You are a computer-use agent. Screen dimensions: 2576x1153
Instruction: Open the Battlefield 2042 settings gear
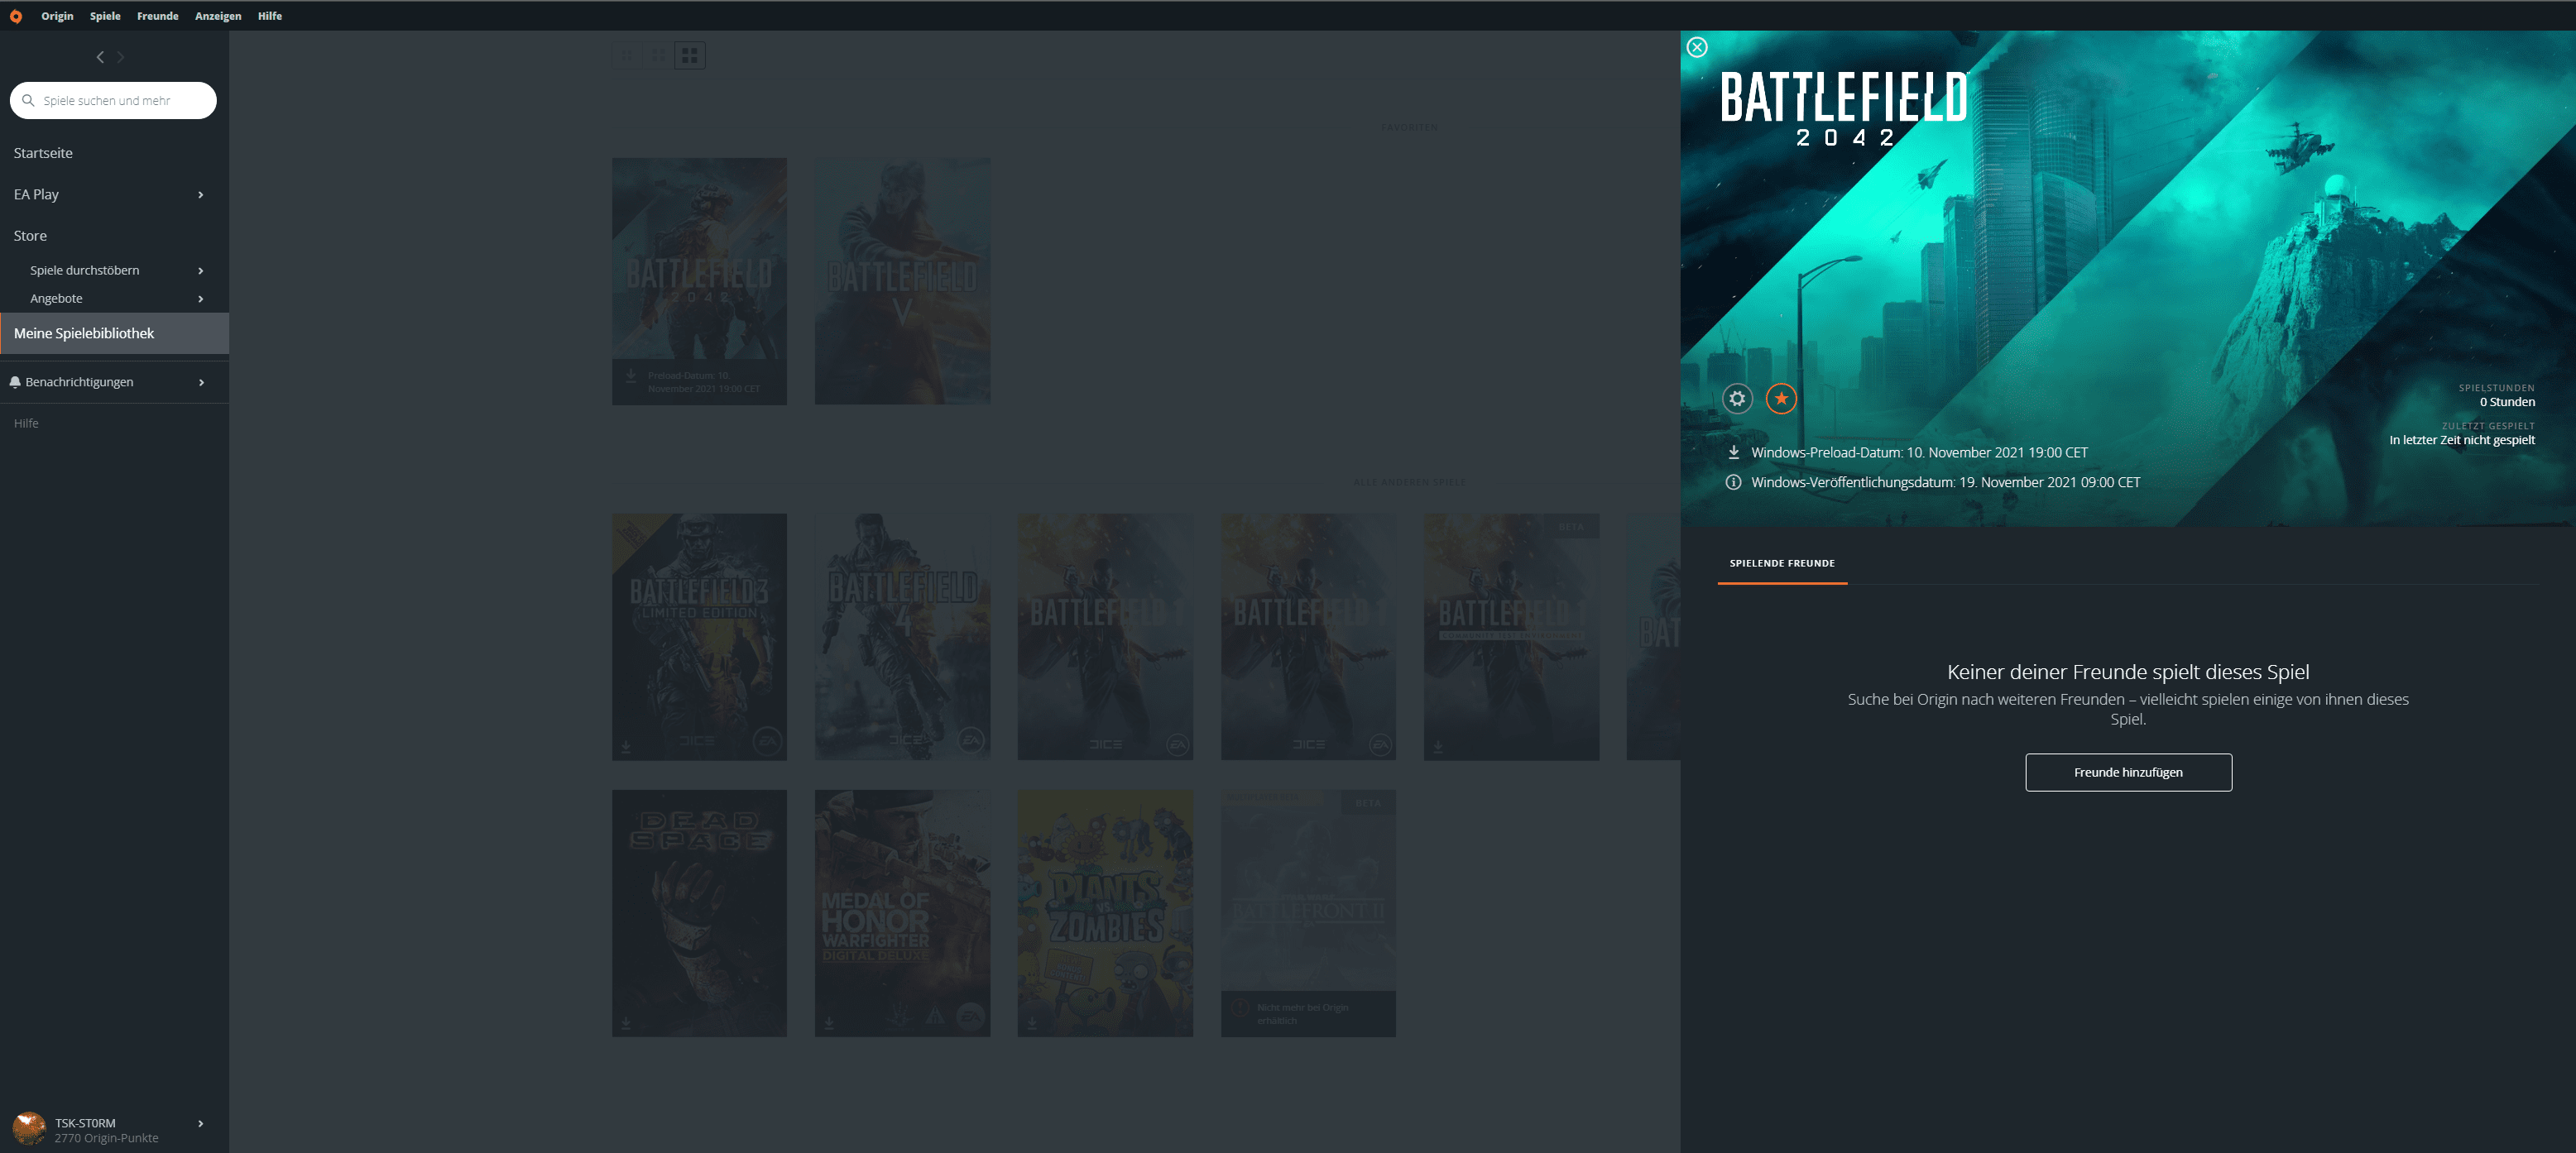(x=1737, y=399)
